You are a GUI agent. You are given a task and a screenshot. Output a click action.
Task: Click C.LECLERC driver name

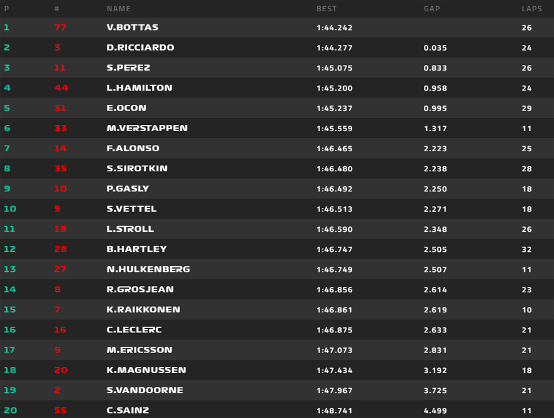coord(134,330)
